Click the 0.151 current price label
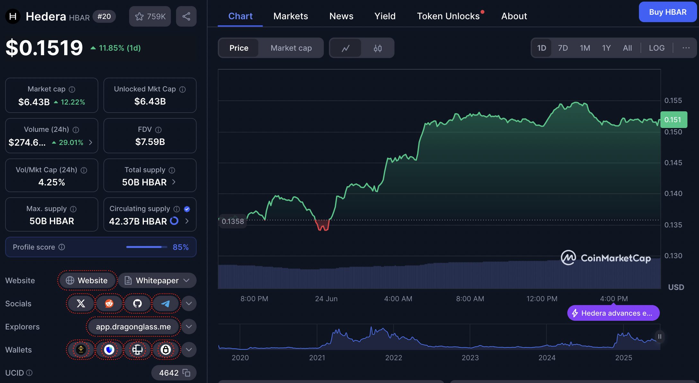This screenshot has width=699, height=383. click(x=674, y=120)
